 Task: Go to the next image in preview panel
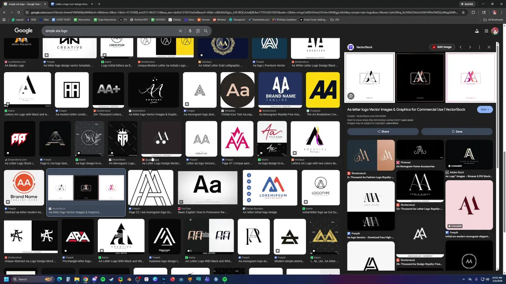(x=470, y=47)
